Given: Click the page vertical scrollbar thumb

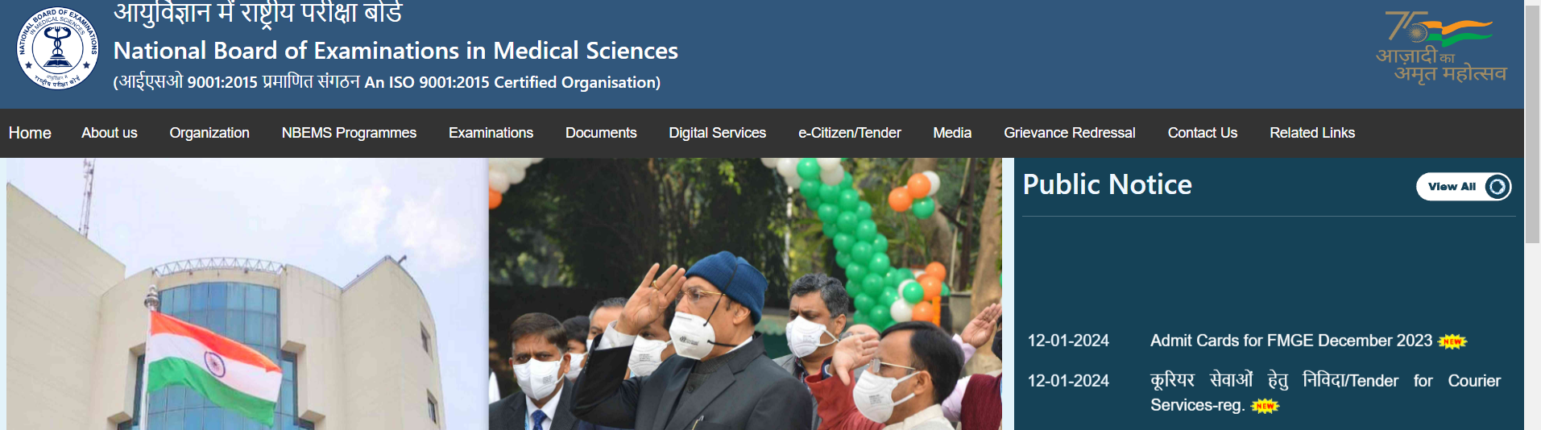Looking at the screenshot, I should tap(1532, 121).
